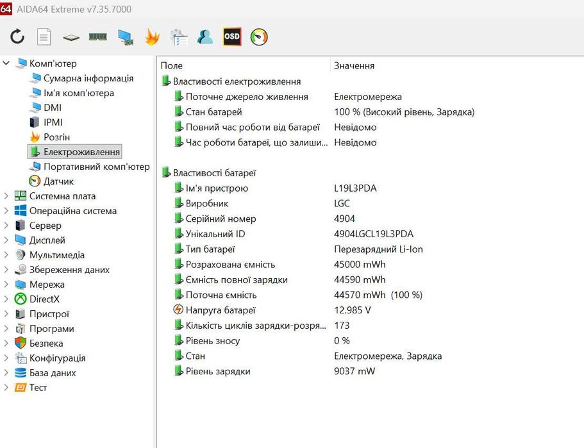Select Портативний комп'ютер tree item
The image size is (584, 448).
click(96, 167)
